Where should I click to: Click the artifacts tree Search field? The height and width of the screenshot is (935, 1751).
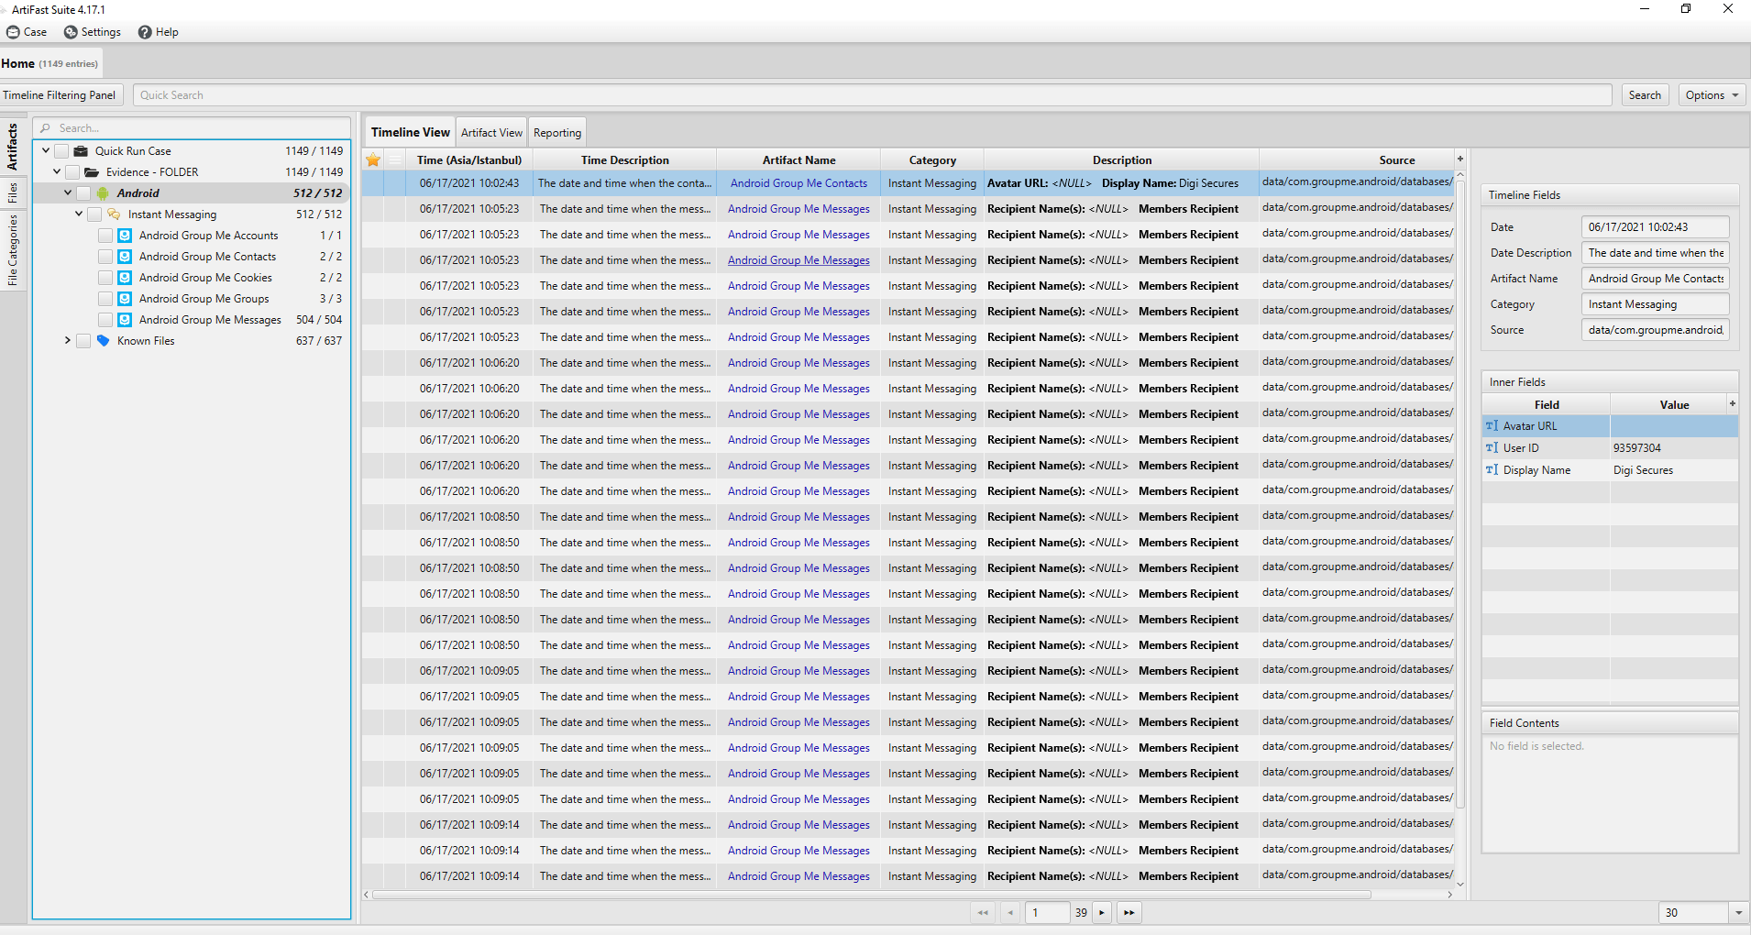tap(192, 128)
